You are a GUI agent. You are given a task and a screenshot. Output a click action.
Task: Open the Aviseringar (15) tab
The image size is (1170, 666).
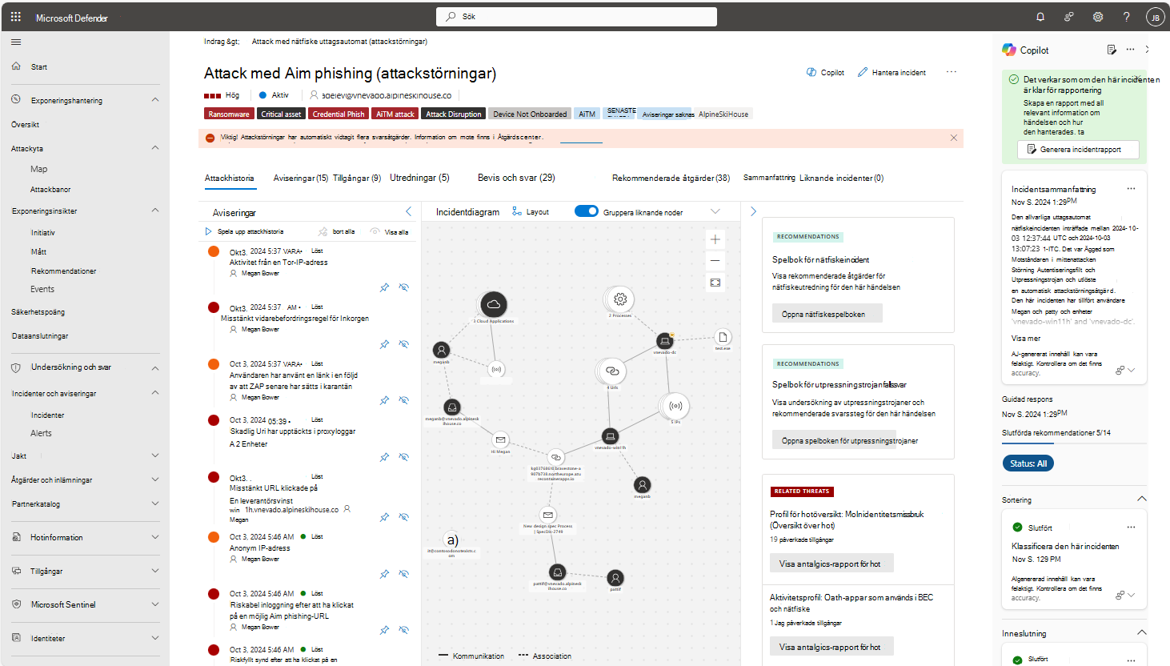(x=301, y=178)
